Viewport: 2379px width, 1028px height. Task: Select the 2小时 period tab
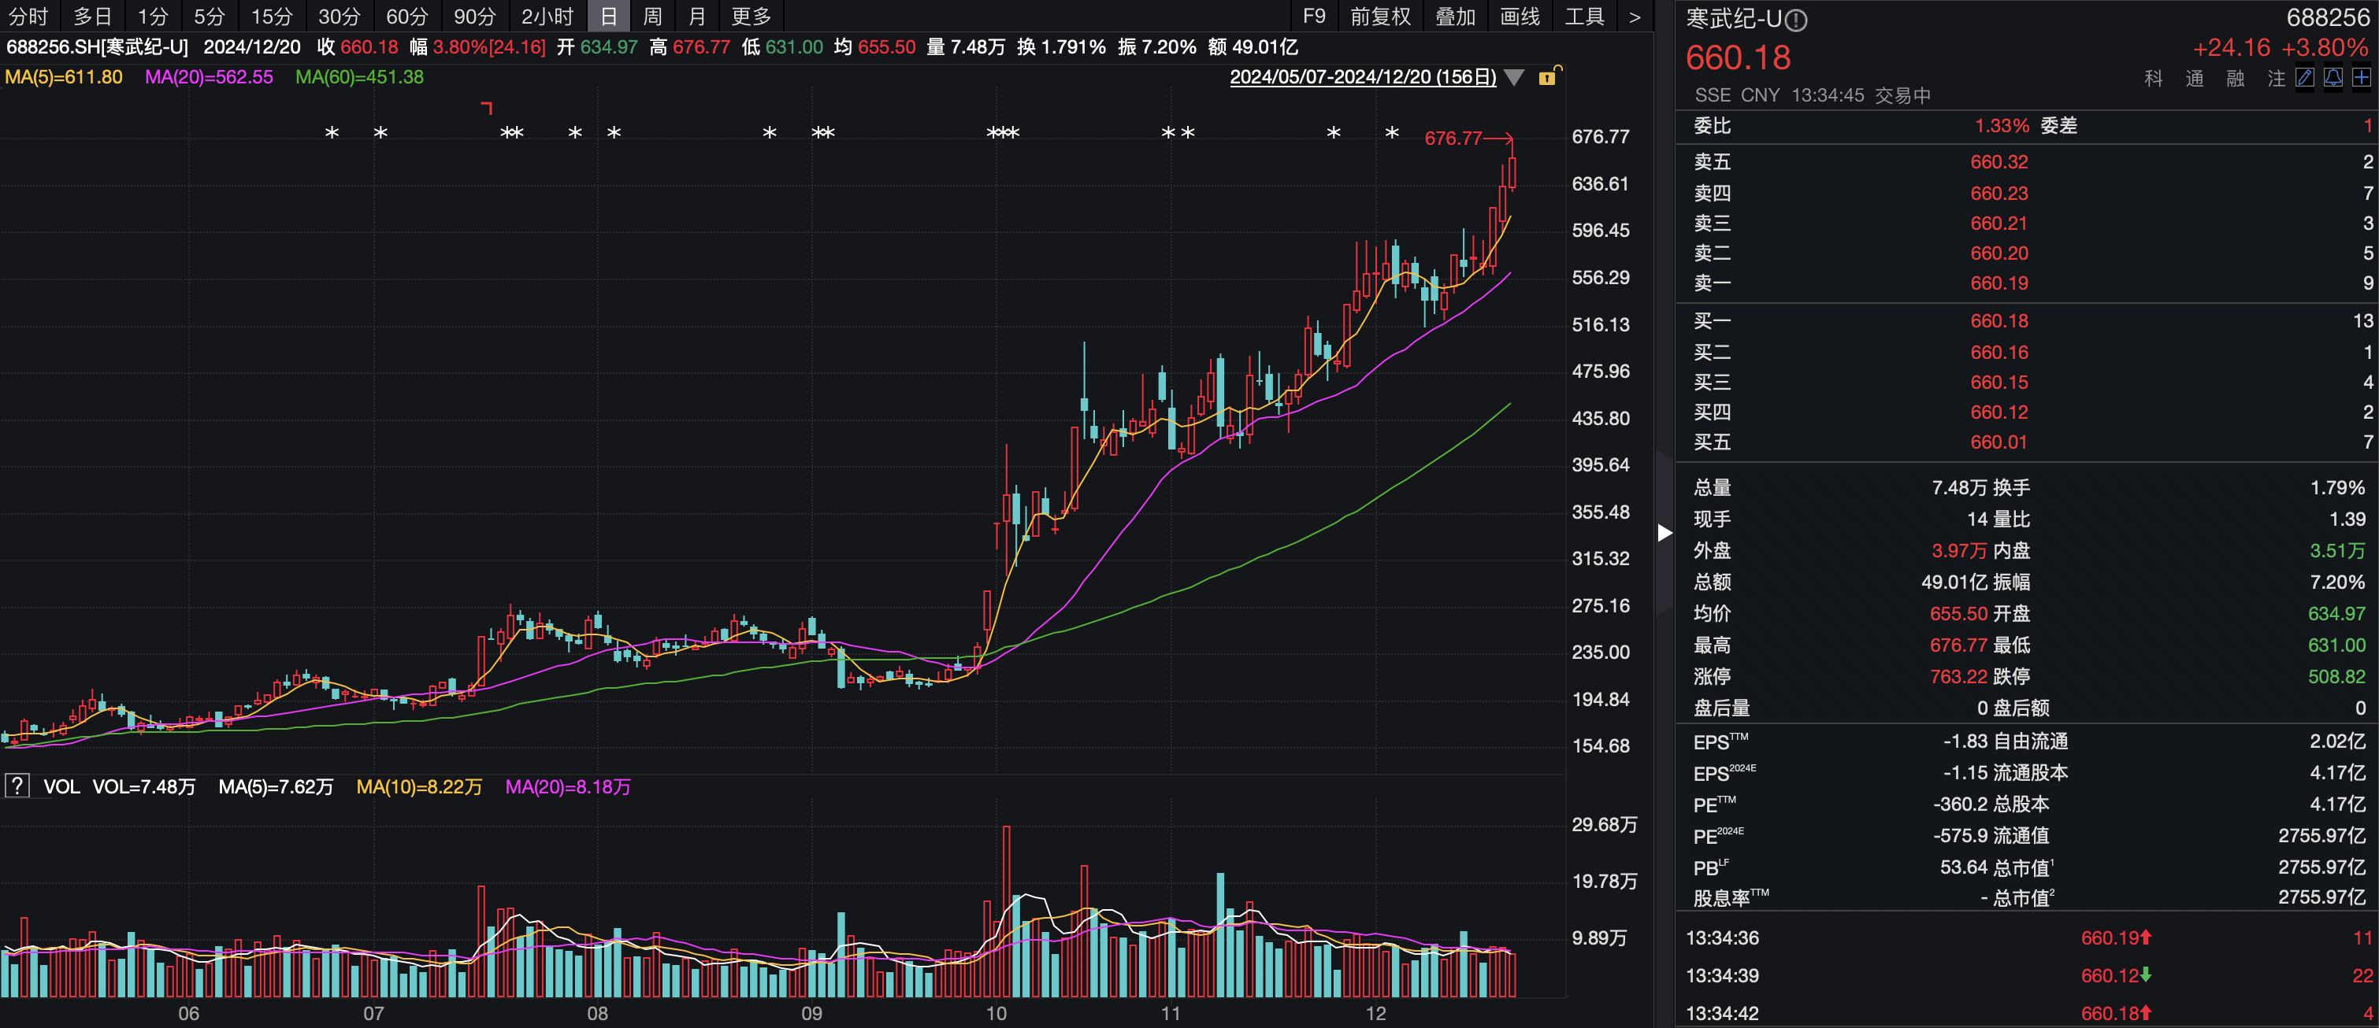pos(547,17)
